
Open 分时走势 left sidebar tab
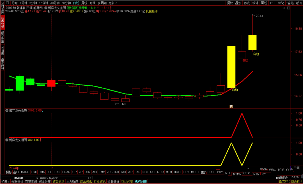[x=3, y=7]
